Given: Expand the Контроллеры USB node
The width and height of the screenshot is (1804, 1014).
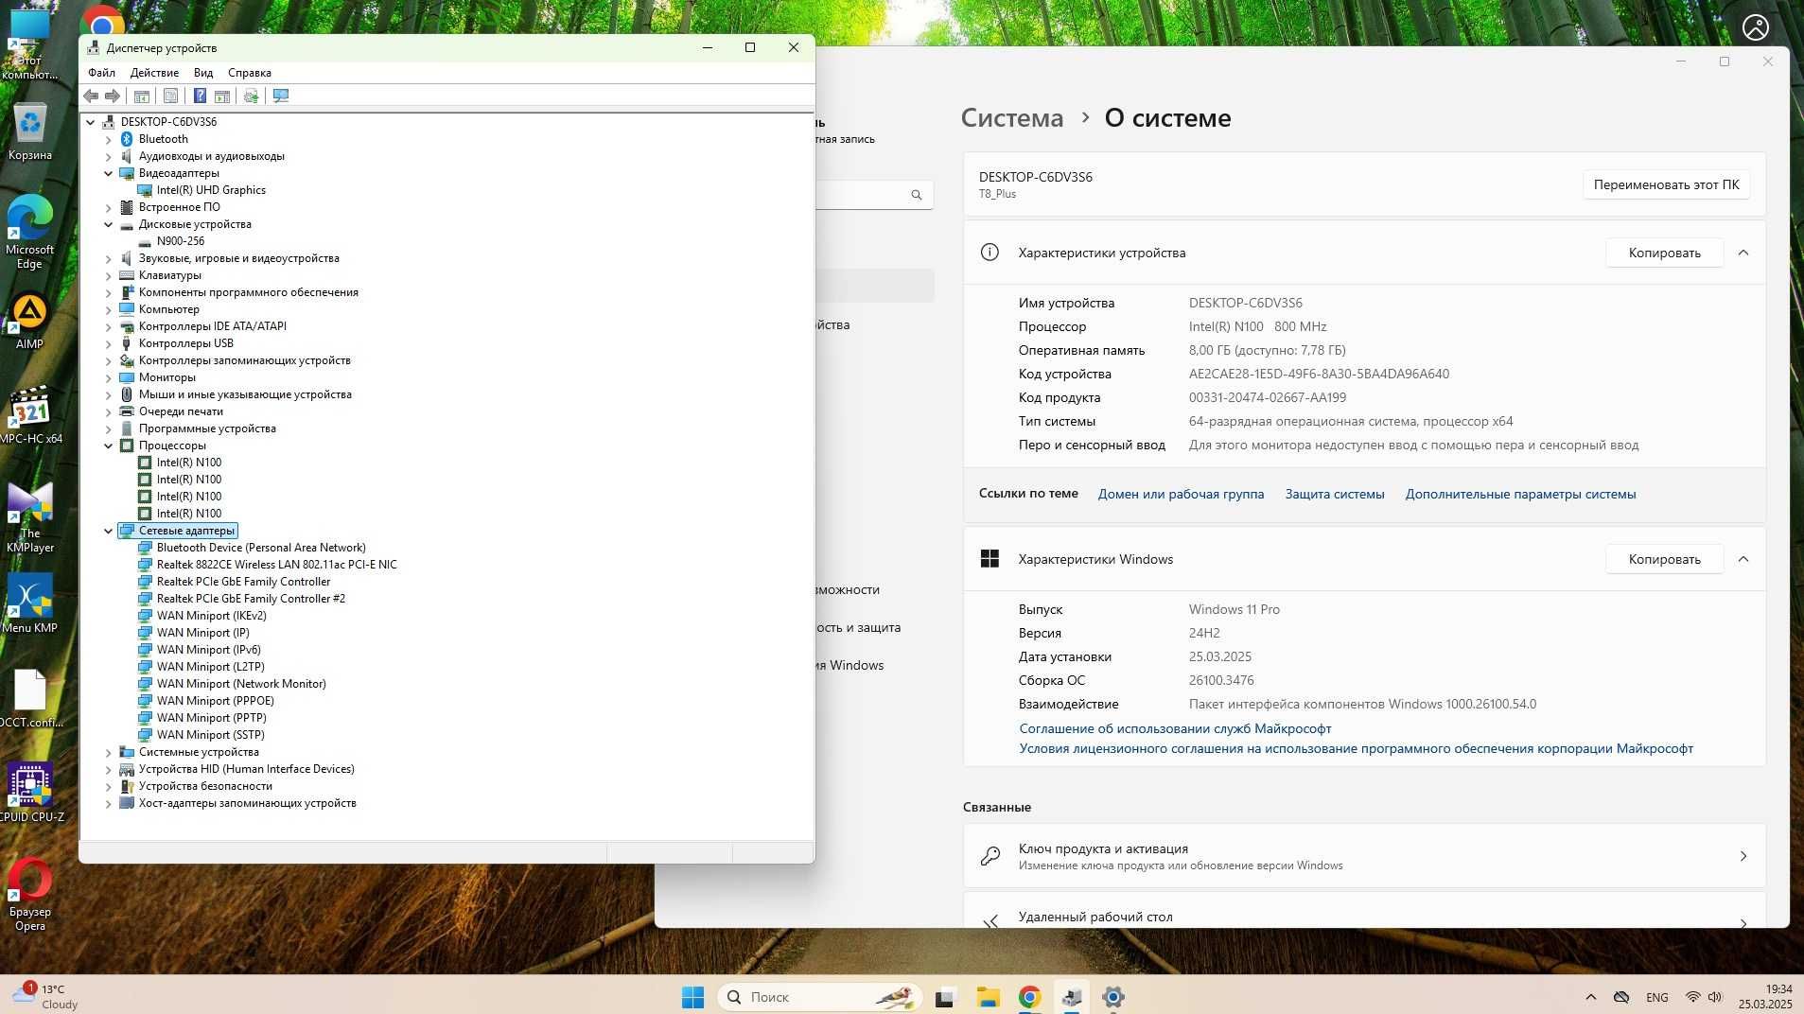Looking at the screenshot, I should click(x=108, y=343).
